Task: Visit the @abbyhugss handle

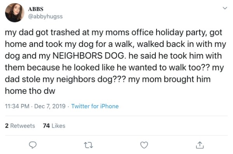Action: [45, 16]
